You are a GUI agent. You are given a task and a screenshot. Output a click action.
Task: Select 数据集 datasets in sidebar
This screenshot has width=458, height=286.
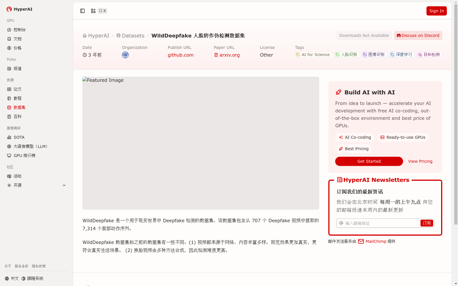[37, 108]
